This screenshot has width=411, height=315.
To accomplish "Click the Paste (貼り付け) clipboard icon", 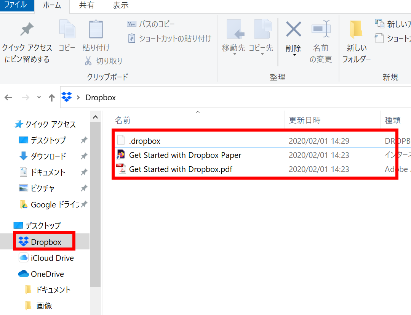I will tap(96, 29).
